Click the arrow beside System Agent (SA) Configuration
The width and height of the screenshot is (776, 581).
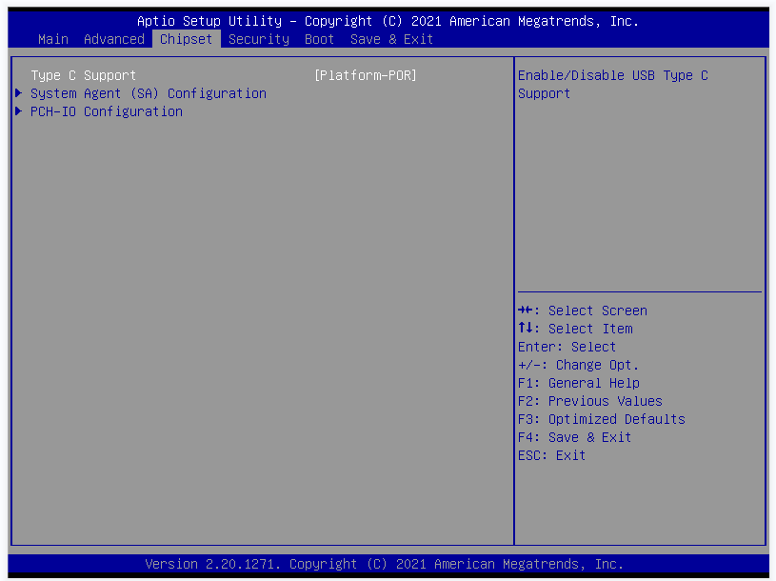19,93
